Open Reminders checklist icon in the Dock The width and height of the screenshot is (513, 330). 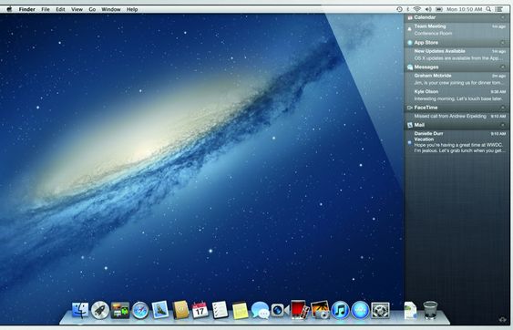pyautogui.click(x=220, y=310)
